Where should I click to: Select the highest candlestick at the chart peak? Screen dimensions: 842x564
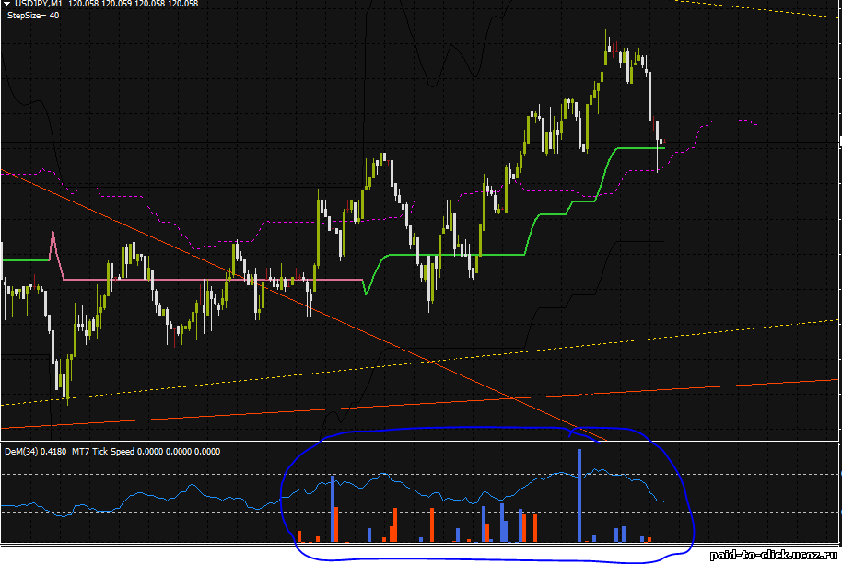click(x=607, y=46)
